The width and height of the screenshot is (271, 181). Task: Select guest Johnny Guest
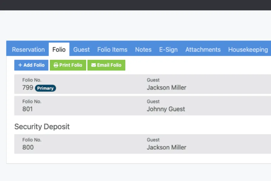[x=166, y=109]
